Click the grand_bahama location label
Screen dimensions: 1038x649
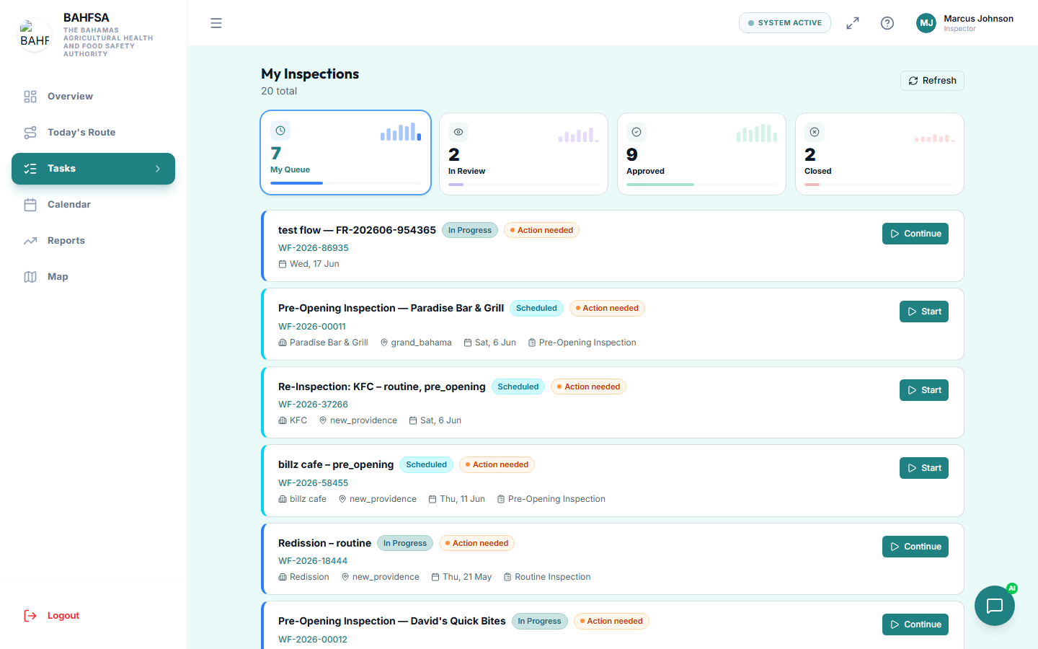(x=421, y=343)
